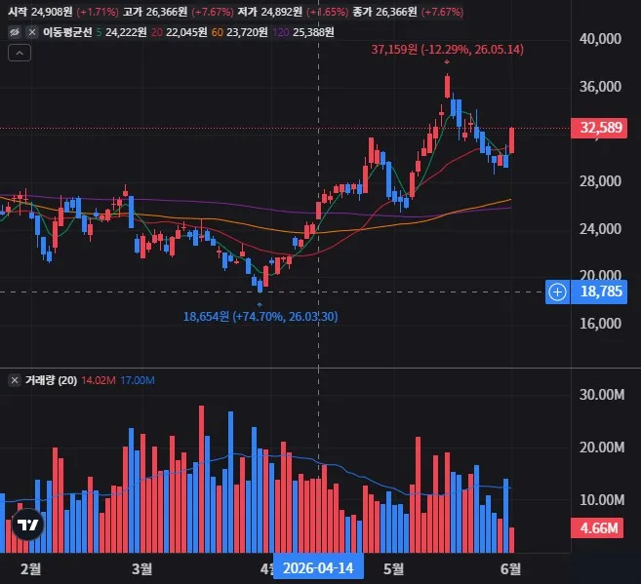
Task: Click the 24,000 price axis label
Action: coord(600,229)
